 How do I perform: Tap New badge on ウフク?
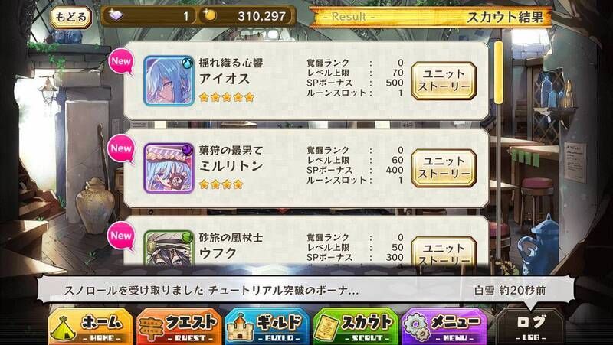point(121,236)
